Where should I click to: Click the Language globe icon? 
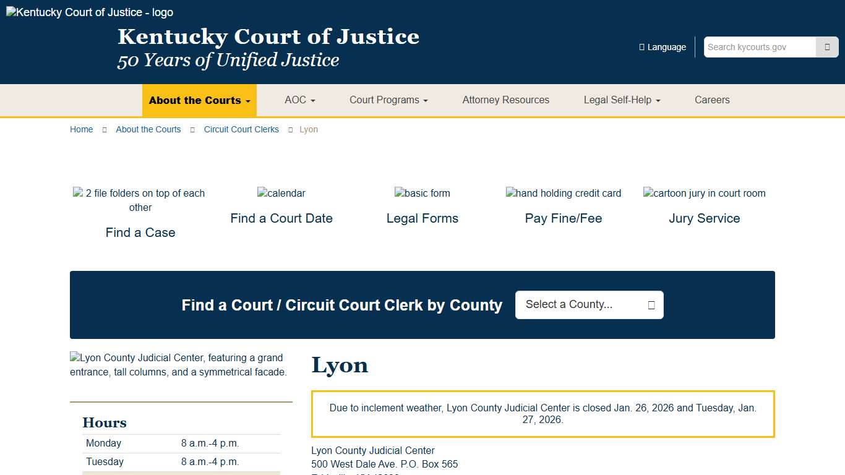(x=641, y=46)
